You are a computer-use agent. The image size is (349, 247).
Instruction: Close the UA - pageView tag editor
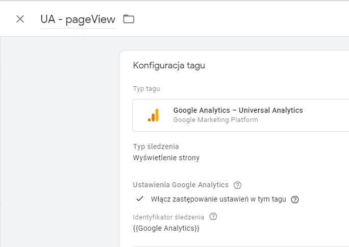click(20, 19)
